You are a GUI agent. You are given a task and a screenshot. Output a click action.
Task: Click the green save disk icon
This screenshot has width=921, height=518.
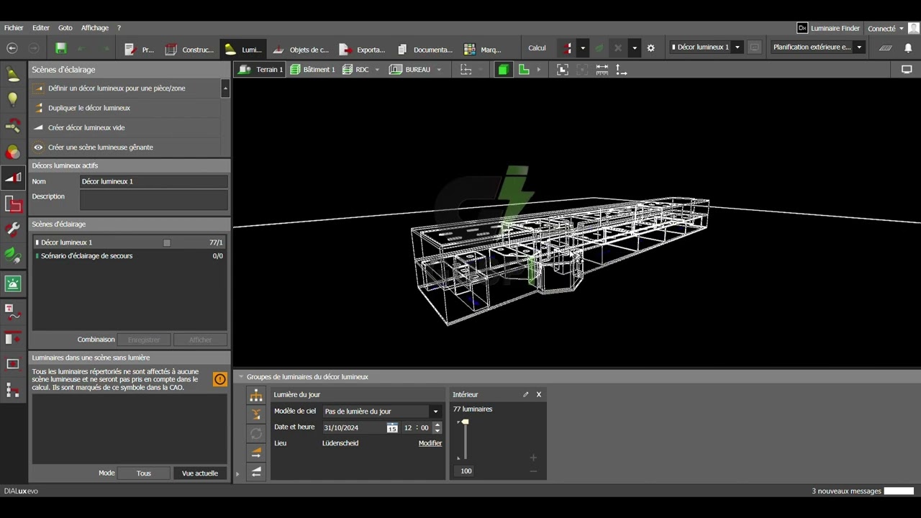tap(61, 48)
